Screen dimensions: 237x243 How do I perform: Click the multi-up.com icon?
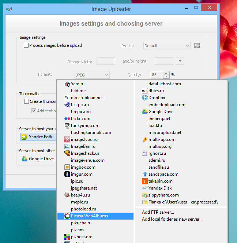[145, 139]
